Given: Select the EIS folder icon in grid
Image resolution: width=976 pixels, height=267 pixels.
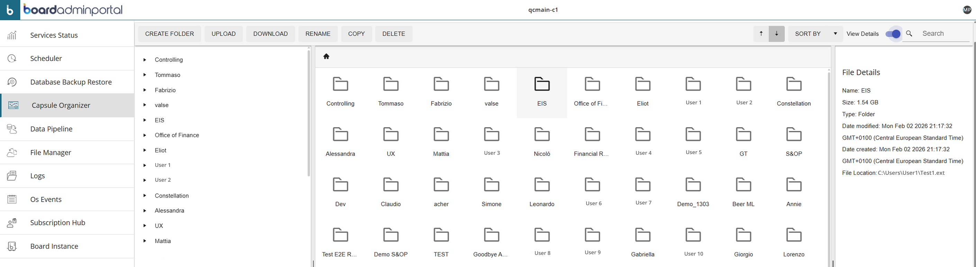Looking at the screenshot, I should (542, 84).
